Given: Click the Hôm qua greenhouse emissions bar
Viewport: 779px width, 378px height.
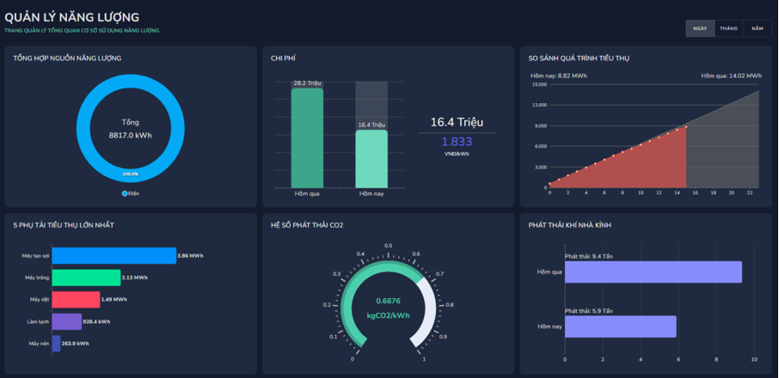Looking at the screenshot, I should [x=653, y=271].
